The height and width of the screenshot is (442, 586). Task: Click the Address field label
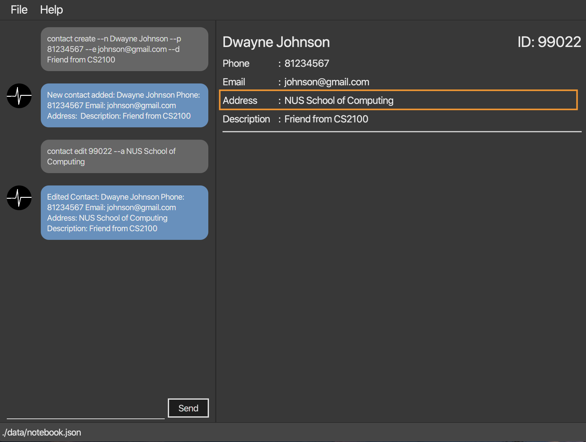coord(240,100)
